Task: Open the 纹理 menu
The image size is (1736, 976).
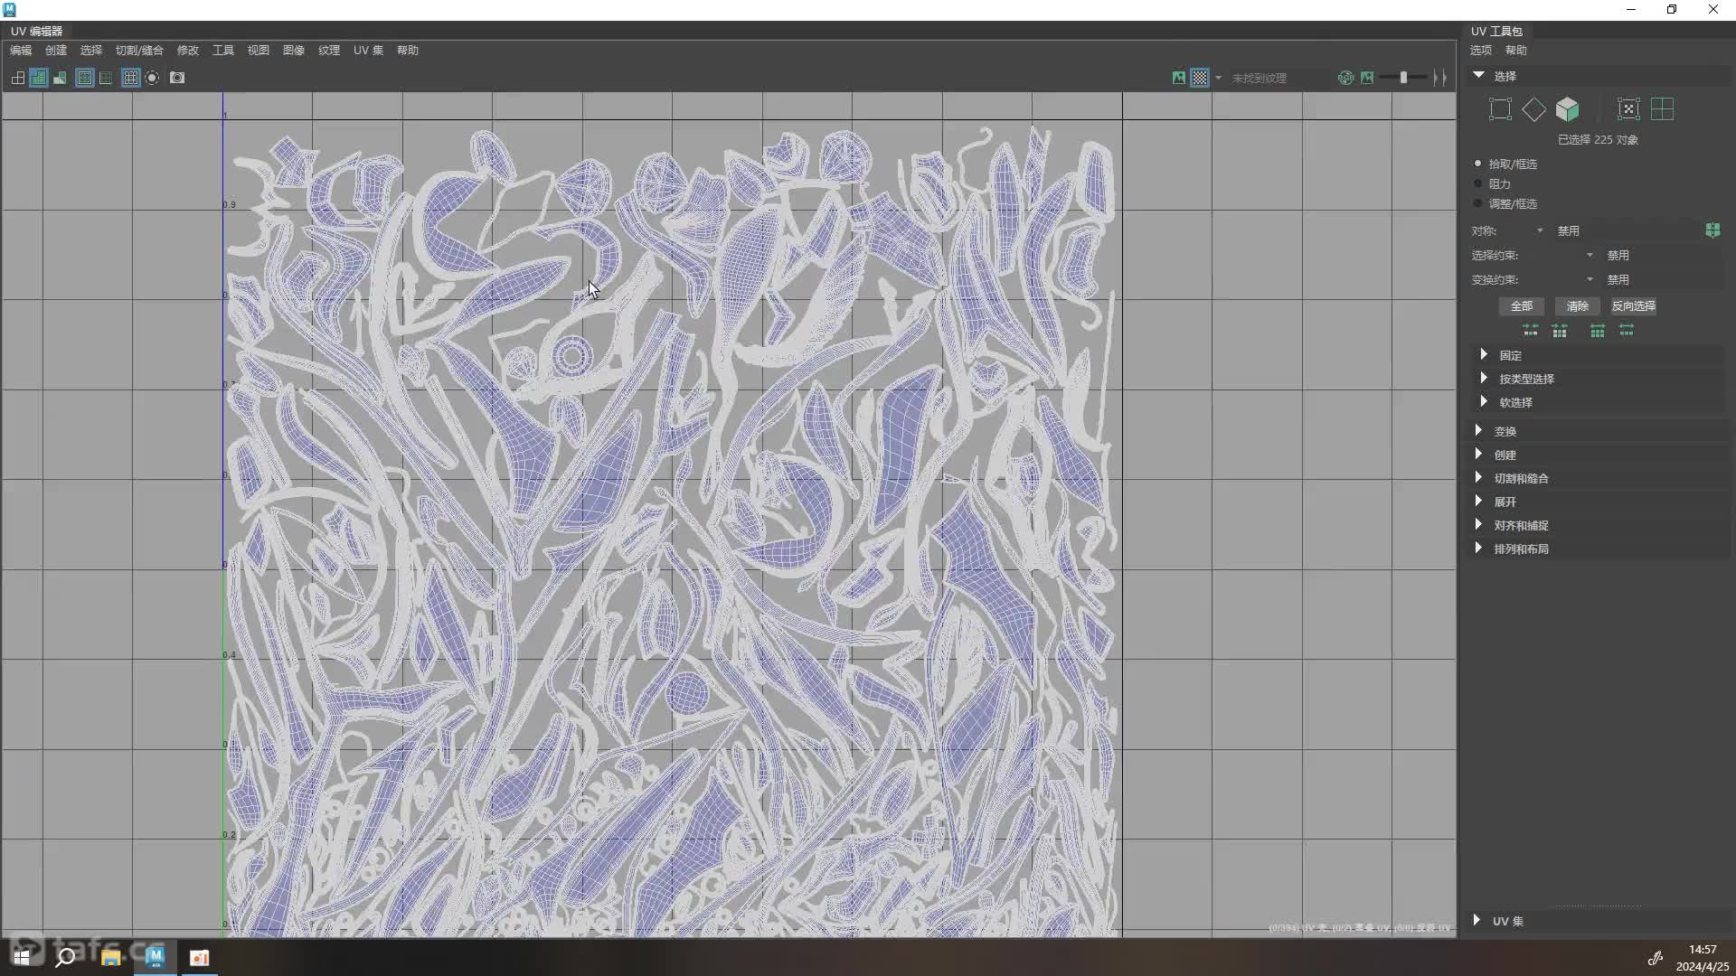Action: (329, 51)
